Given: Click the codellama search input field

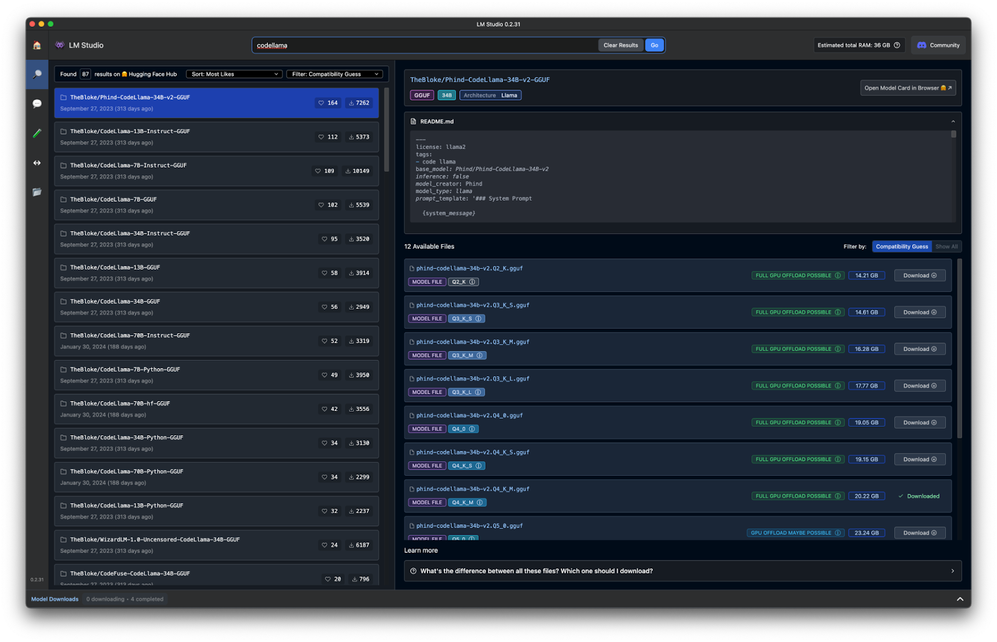Looking at the screenshot, I should [x=425, y=45].
